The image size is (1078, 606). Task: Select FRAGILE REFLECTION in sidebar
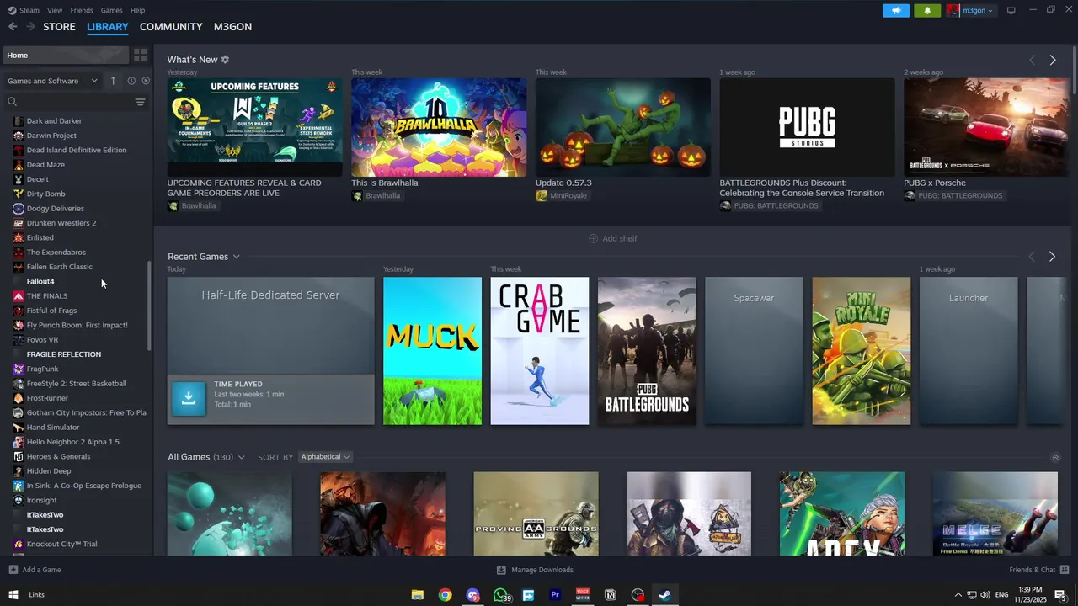64,354
